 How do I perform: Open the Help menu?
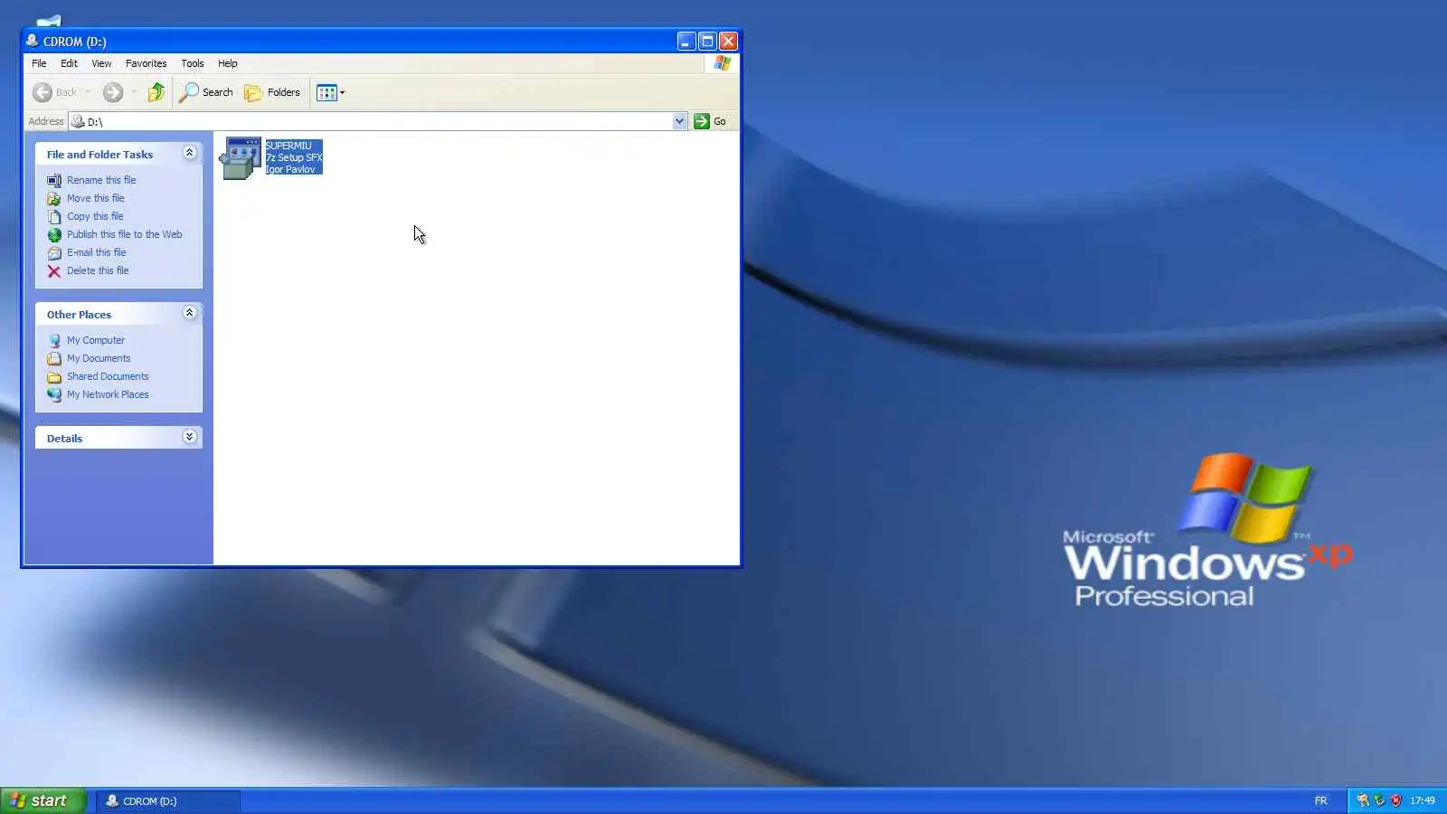point(227,63)
